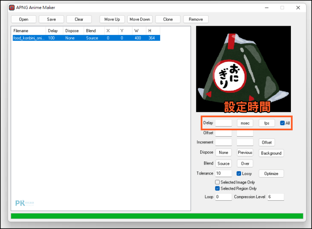
Task: Set Dispose to Background
Action: click(x=271, y=153)
